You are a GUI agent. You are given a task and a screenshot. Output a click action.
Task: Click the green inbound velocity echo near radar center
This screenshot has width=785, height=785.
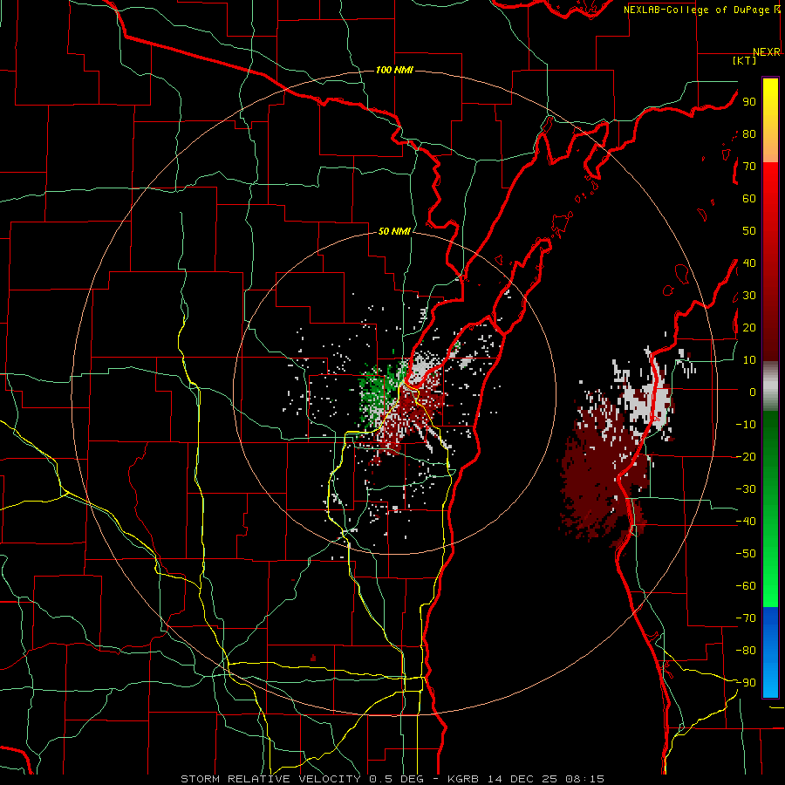coord(375,395)
